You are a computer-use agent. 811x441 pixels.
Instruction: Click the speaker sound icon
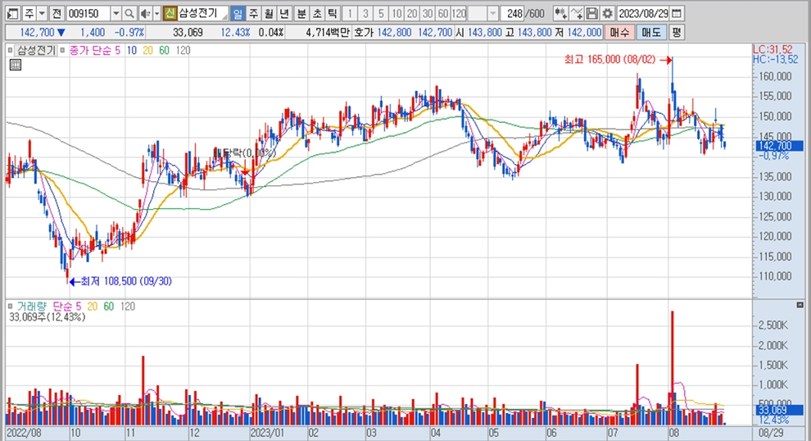(x=145, y=14)
